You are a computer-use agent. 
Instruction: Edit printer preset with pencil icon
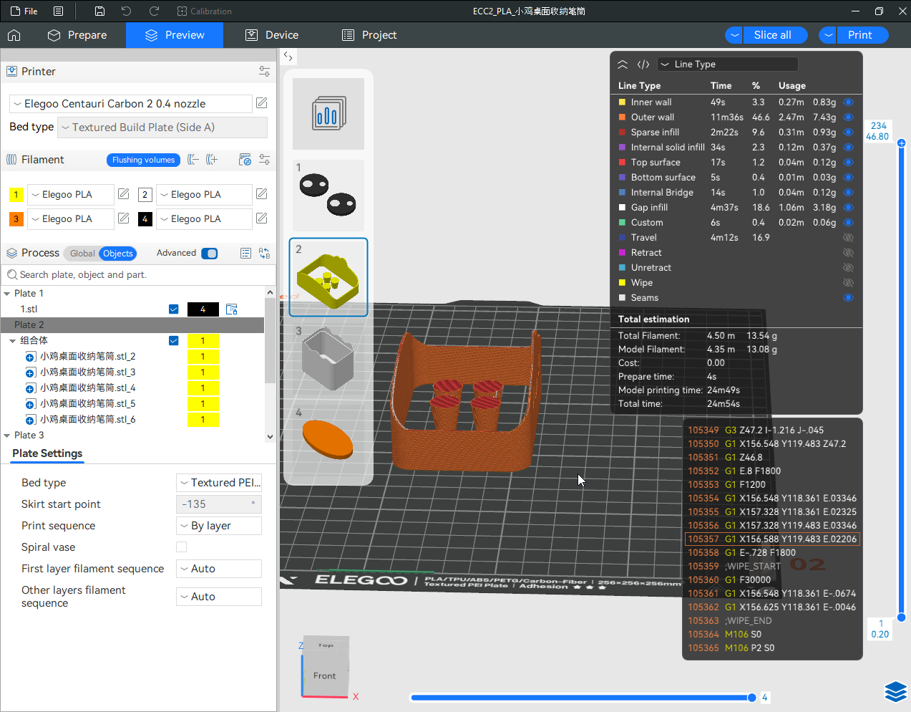(x=262, y=103)
